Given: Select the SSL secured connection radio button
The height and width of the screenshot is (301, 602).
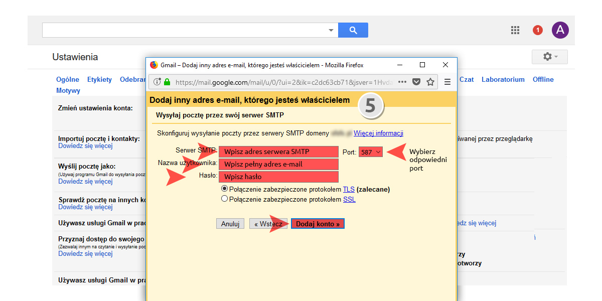Looking at the screenshot, I should click(x=224, y=199).
